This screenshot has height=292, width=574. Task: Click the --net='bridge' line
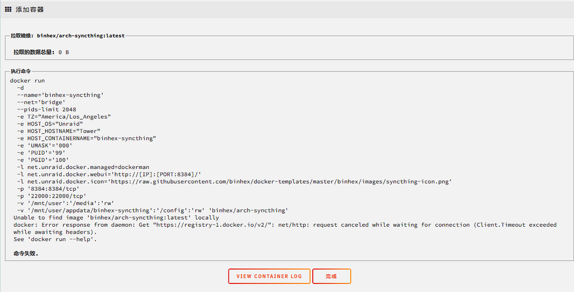click(41, 102)
